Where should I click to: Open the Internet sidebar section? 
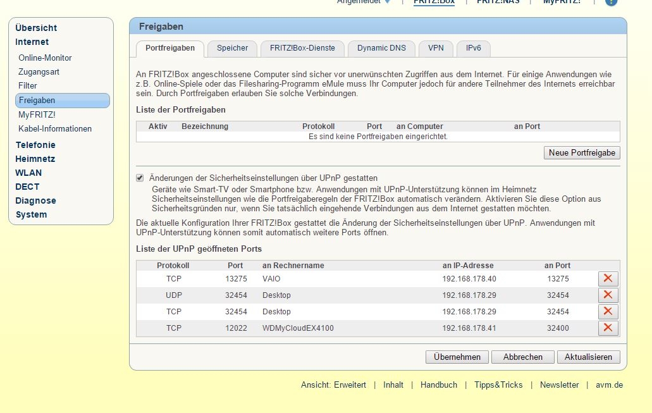click(x=32, y=42)
